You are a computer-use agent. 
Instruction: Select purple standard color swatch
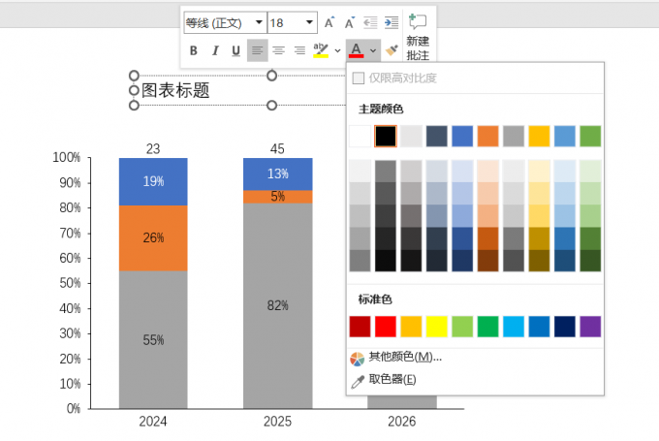click(590, 327)
